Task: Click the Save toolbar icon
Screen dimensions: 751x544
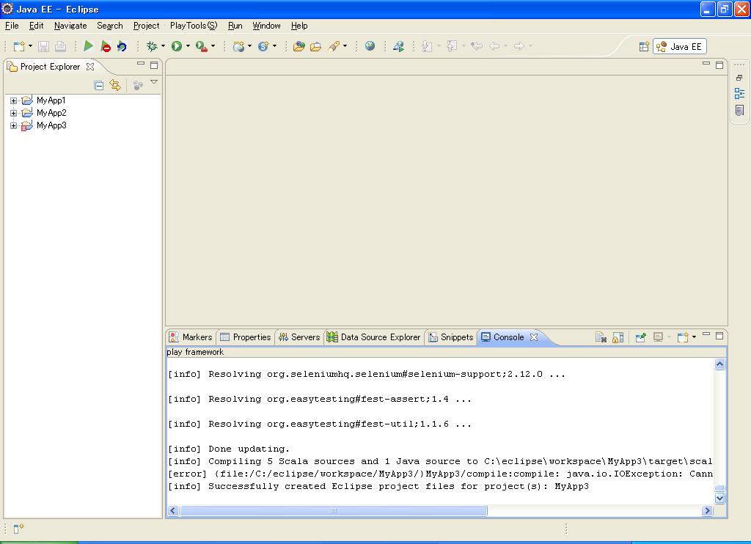Action: click(43, 46)
